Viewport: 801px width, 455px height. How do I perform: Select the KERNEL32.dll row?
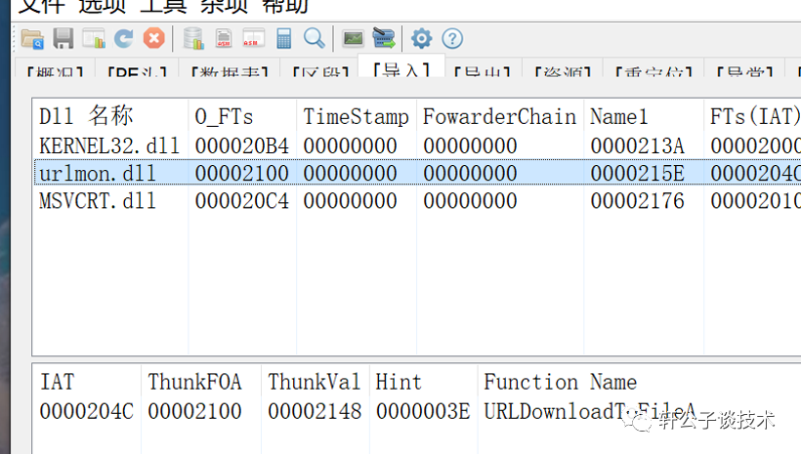click(417, 146)
